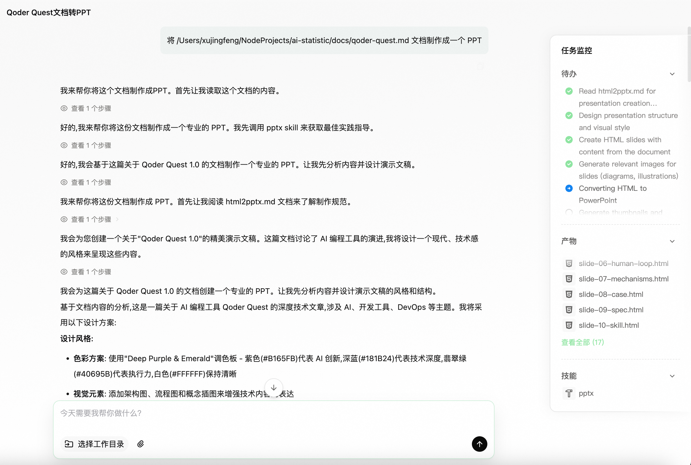
Task: Click the pptx skill icon
Action: click(569, 393)
